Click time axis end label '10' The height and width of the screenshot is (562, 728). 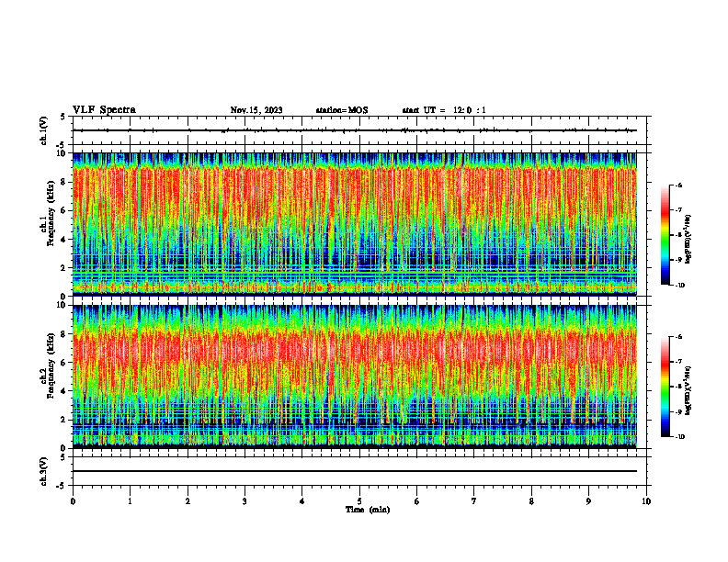coord(646,501)
